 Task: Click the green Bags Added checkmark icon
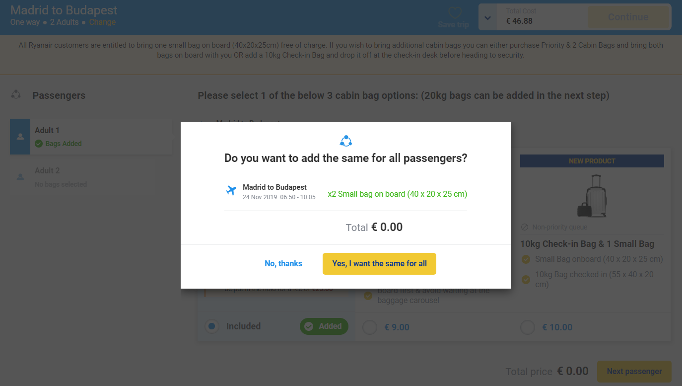point(39,144)
